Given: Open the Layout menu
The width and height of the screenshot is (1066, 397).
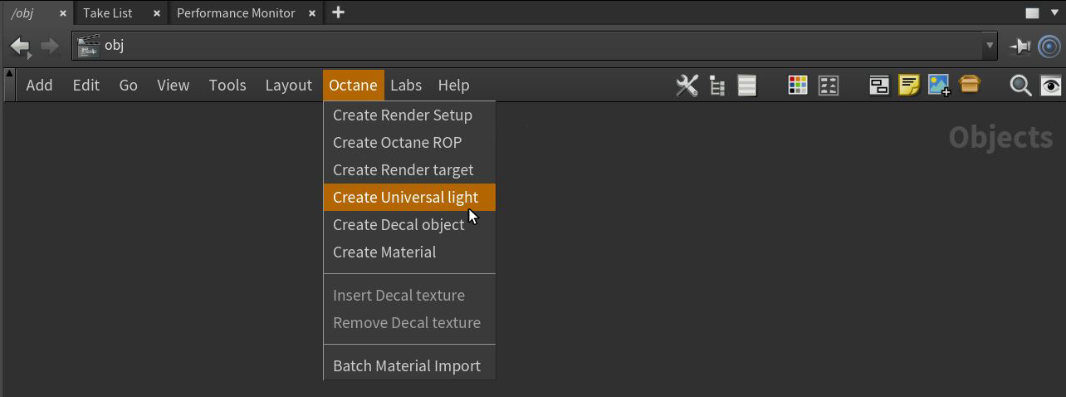Looking at the screenshot, I should [288, 86].
